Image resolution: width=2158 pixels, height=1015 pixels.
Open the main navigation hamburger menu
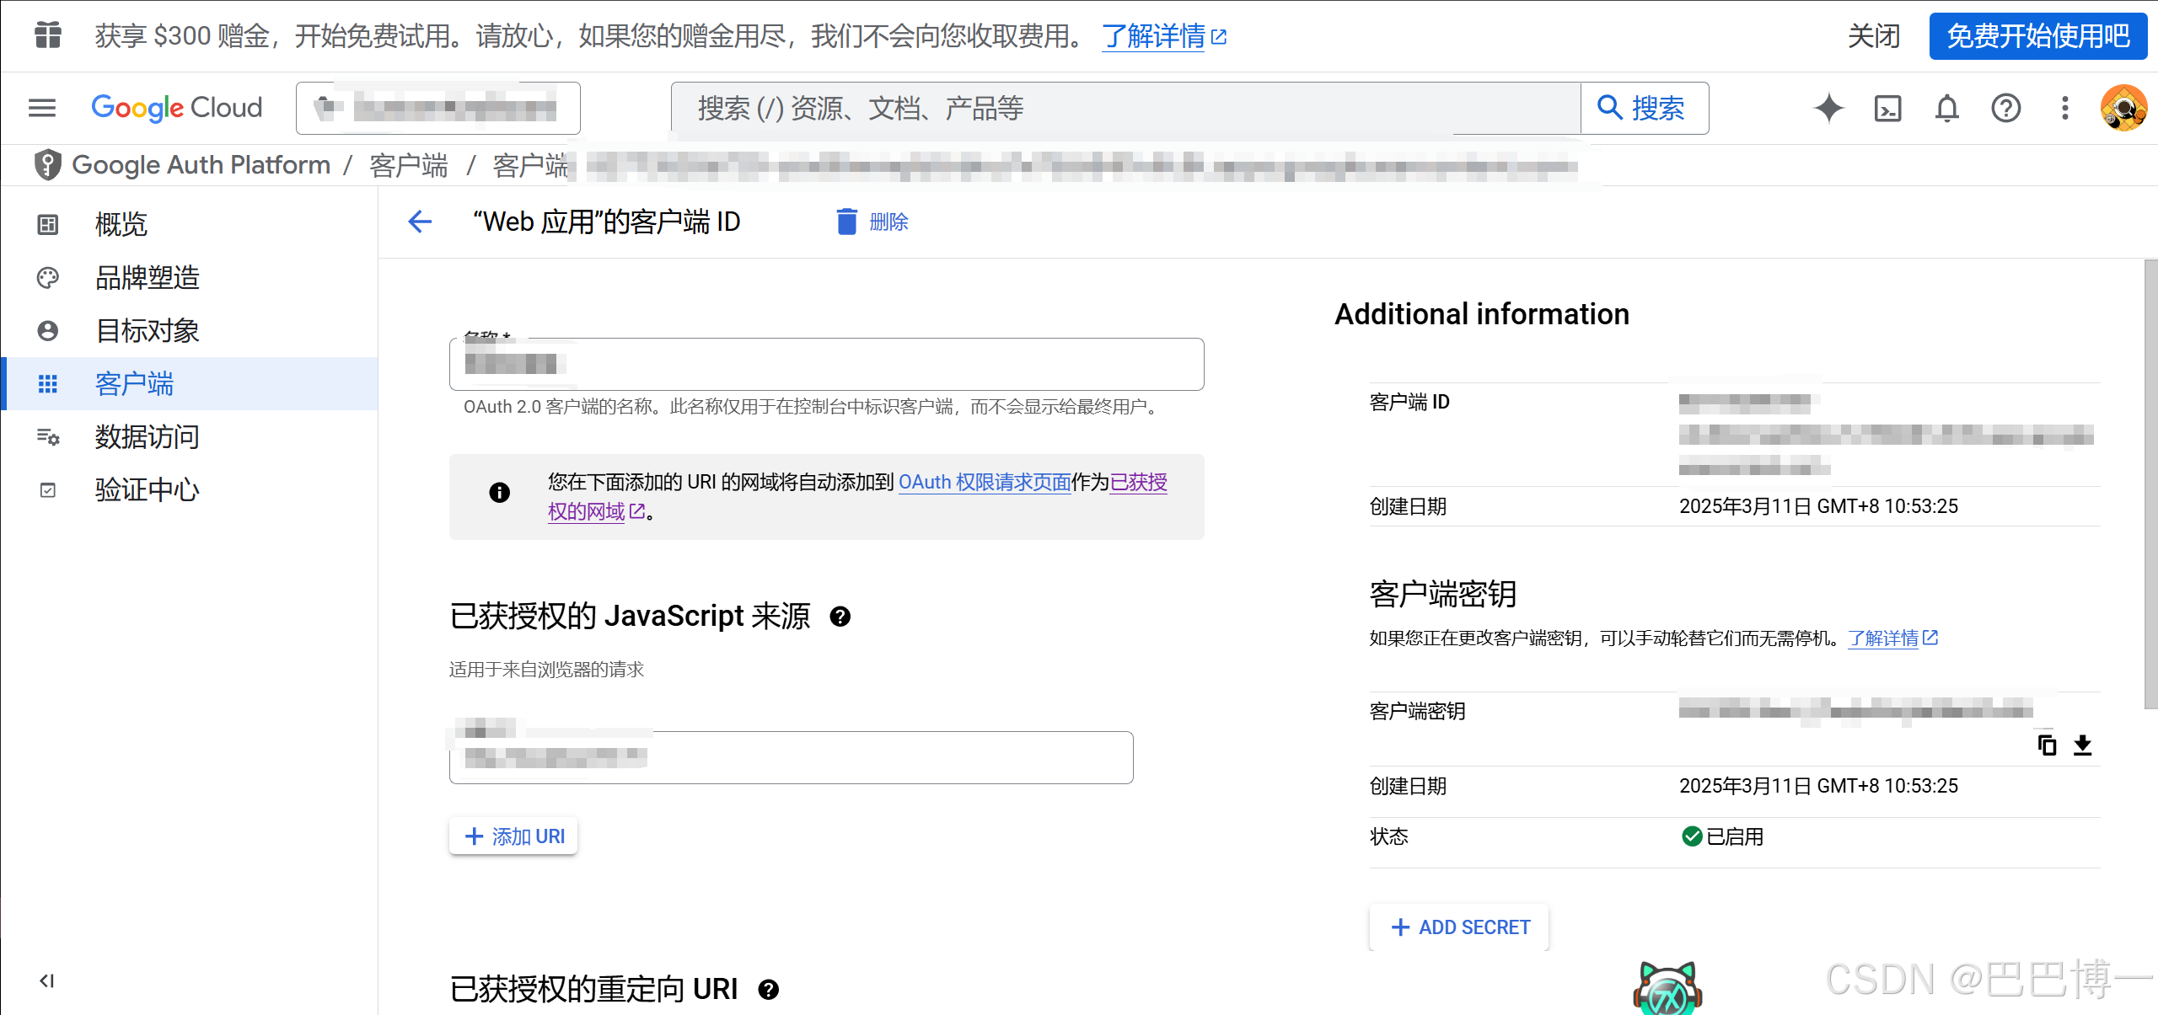tap(41, 108)
